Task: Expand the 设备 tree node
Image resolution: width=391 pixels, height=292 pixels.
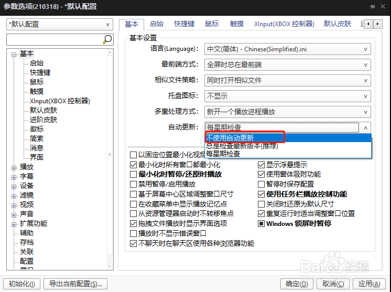Action: tap(14, 187)
